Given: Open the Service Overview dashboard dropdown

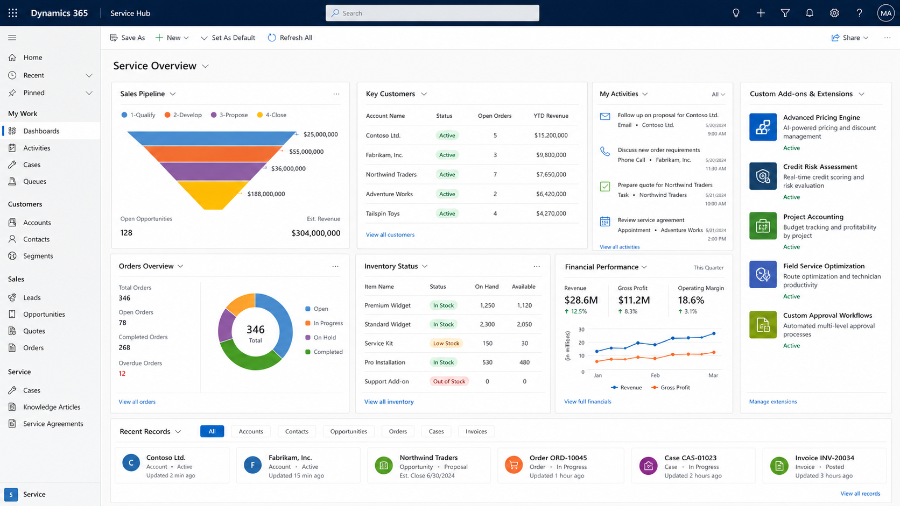Looking at the screenshot, I should tap(206, 66).
